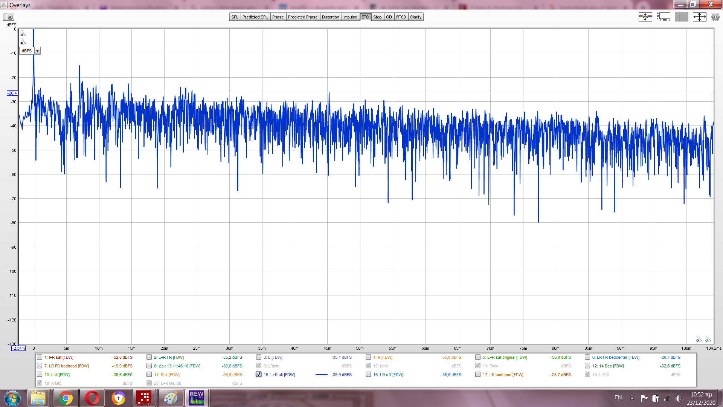Viewport: 723px width, 407px height.
Task: Enable trace 3: L [FDW]
Action: tap(259, 357)
